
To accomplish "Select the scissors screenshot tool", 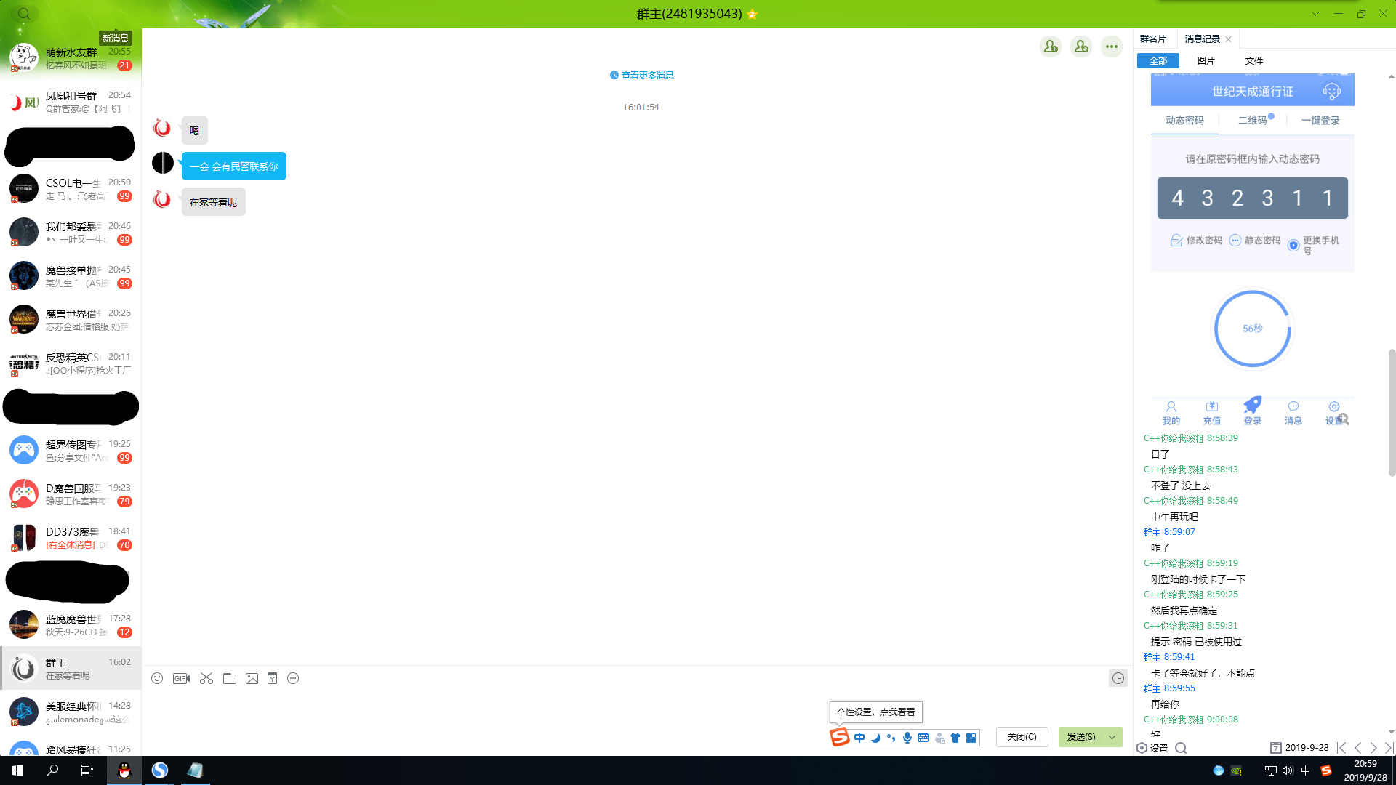I will [x=206, y=678].
